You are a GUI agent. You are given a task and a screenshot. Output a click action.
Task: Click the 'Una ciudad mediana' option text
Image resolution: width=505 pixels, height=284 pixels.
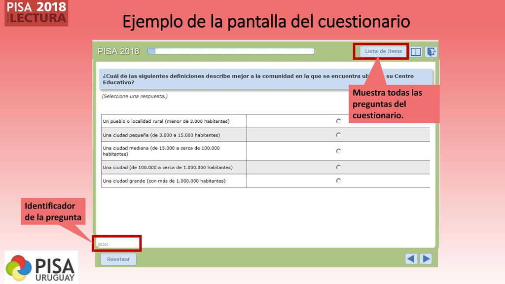161,151
